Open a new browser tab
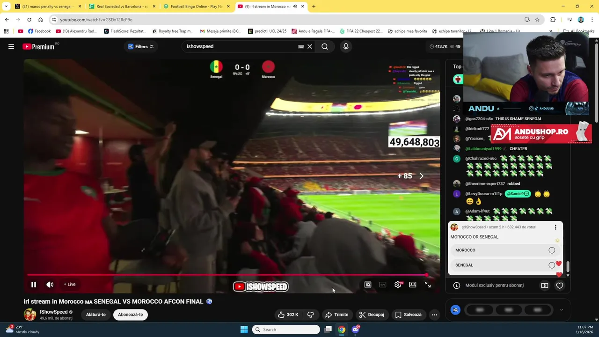The height and width of the screenshot is (337, 599). 314,7
